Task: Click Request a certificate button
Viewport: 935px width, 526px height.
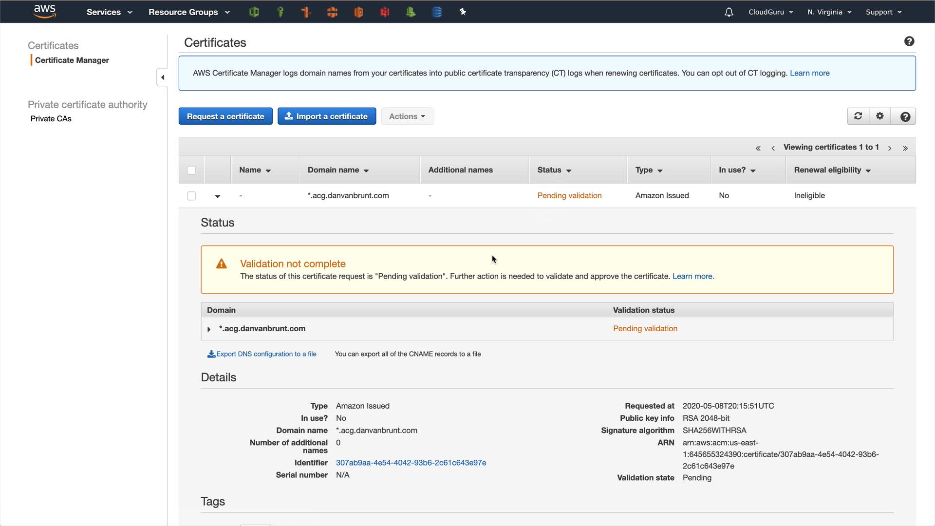Action: point(225,116)
